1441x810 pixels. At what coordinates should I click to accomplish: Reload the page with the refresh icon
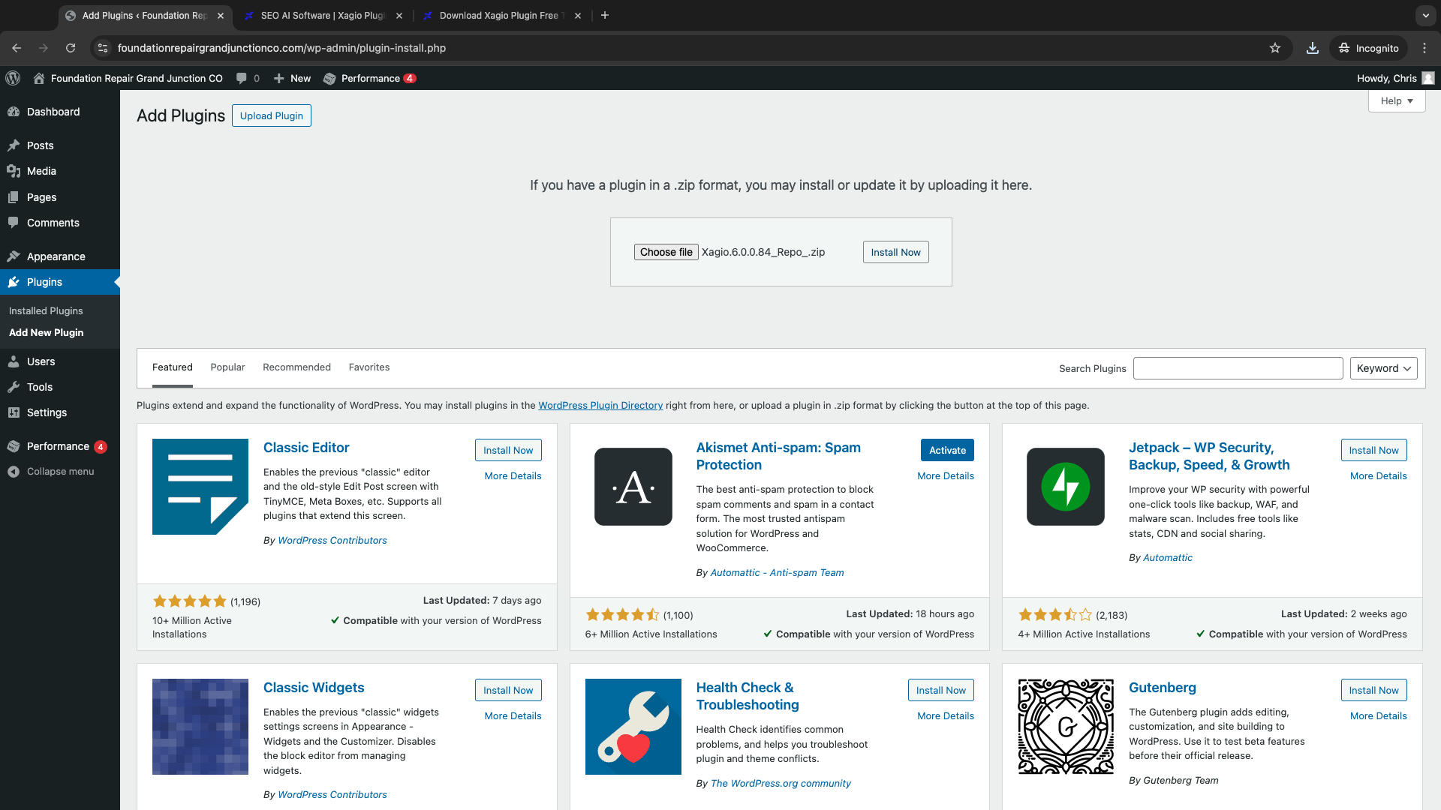click(71, 48)
